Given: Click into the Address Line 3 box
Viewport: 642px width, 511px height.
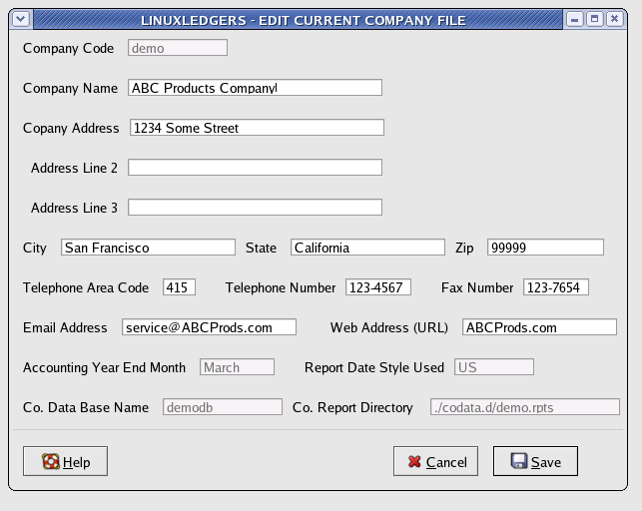Looking at the screenshot, I should tap(255, 208).
